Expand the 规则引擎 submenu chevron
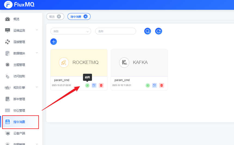This screenshot has width=234, height=145. point(37,87)
